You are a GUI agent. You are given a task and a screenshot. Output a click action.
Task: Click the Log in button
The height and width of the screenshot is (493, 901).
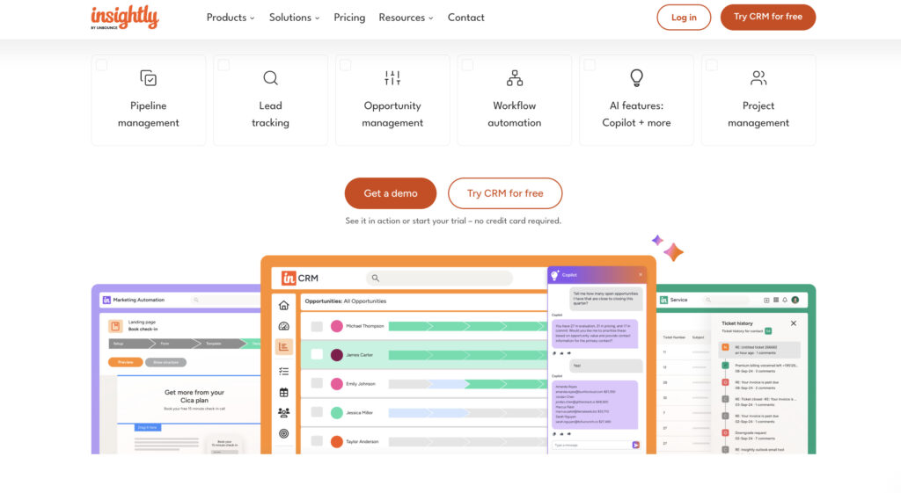[684, 18]
